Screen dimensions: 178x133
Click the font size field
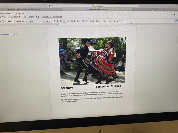[47, 21]
